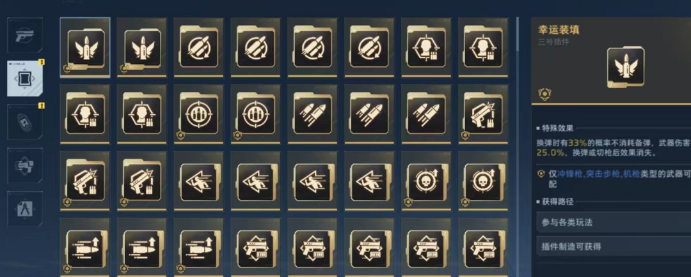Image resolution: width=691 pixels, height=277 pixels.
Task: Click the 插件制造可获得 acquisition path button
Action: click(614, 246)
